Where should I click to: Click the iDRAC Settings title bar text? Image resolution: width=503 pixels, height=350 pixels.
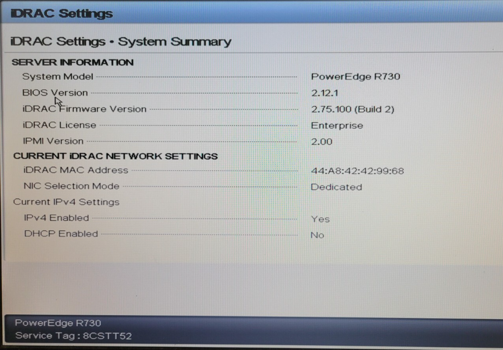coord(62,13)
